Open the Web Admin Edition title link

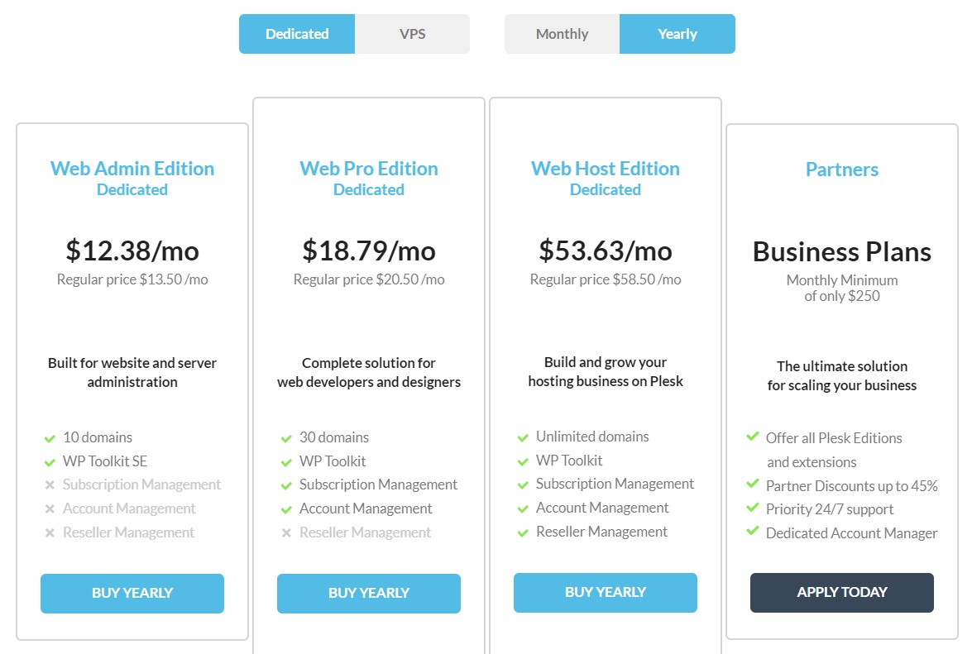coord(132,169)
